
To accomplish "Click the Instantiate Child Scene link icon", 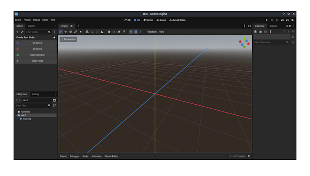I will coord(22,32).
